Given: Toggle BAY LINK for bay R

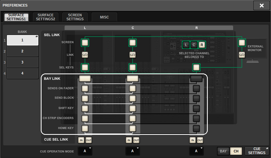Looking at the screenshot, I should click(196, 78).
